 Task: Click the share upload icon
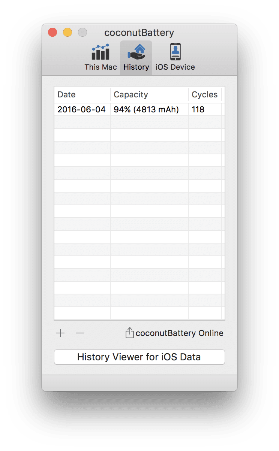(129, 333)
